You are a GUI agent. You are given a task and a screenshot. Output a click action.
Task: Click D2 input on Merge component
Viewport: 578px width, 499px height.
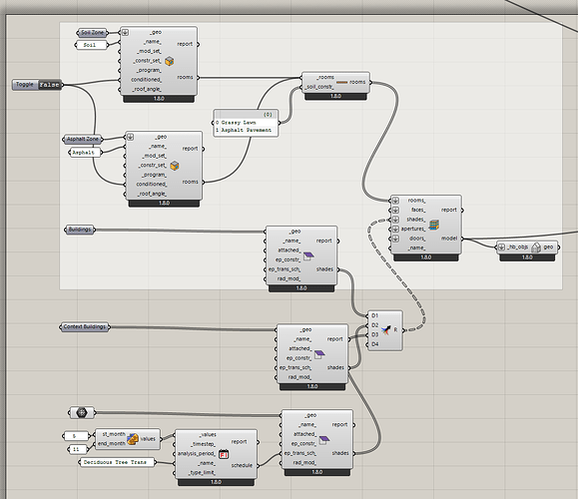[x=375, y=325]
